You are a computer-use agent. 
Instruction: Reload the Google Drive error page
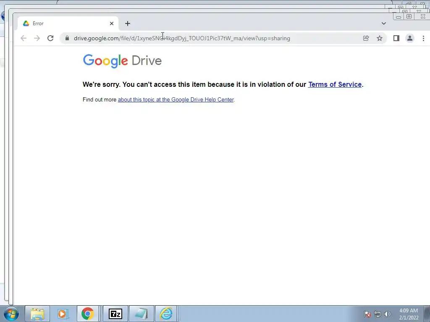(x=50, y=38)
